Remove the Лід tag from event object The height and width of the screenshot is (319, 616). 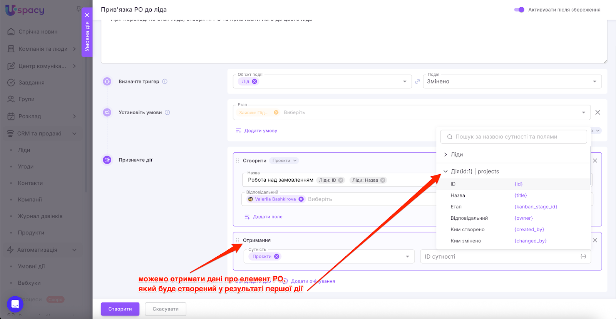pyautogui.click(x=254, y=82)
